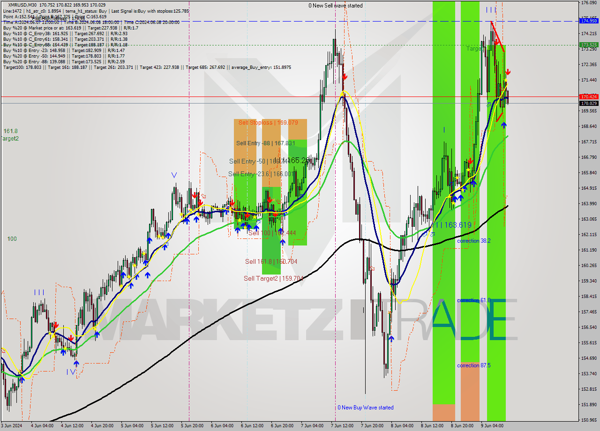Image resolution: width=600 pixels, height=431 pixels.
Task: Click the 174.950 dashed line price tag
Action: 589,21
